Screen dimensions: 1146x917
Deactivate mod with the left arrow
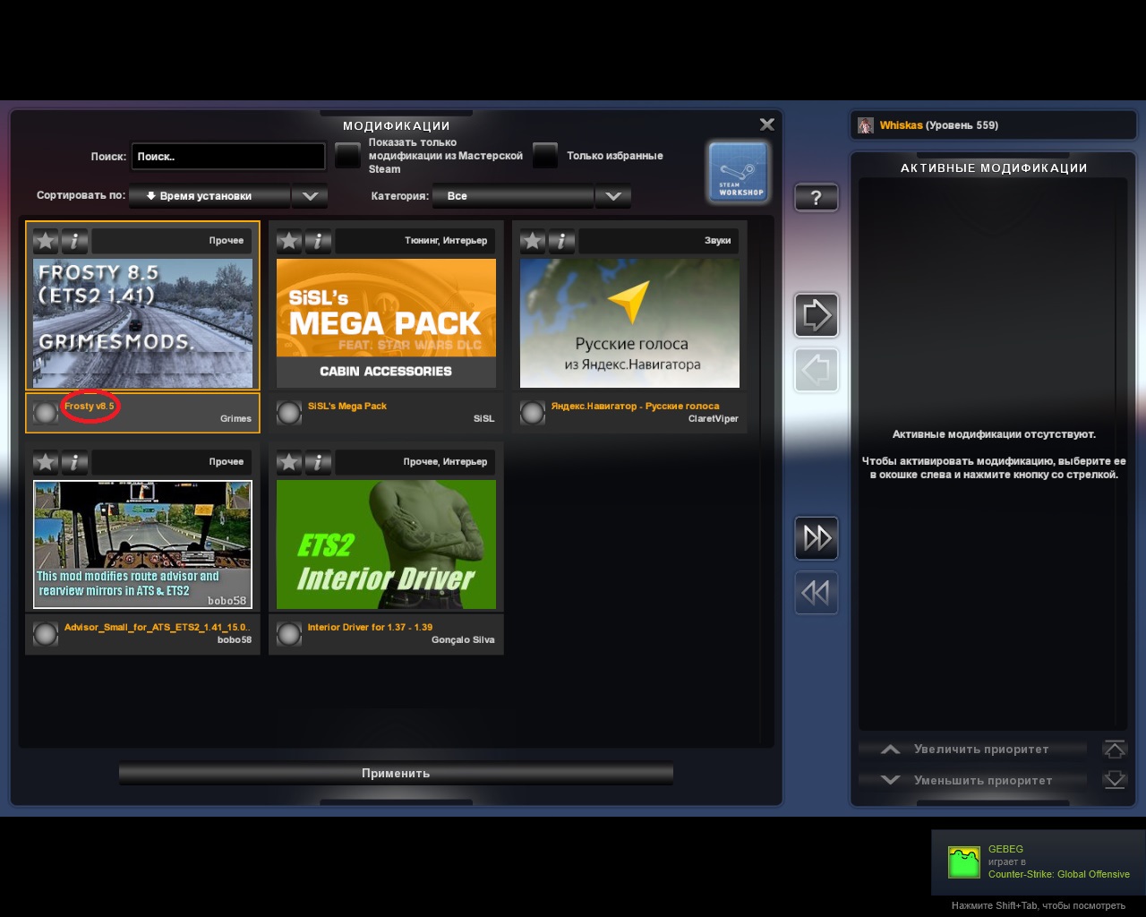(816, 370)
